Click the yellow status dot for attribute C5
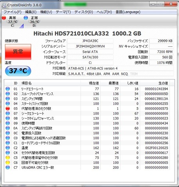This screenshot has height=187, width=179. click(8, 157)
